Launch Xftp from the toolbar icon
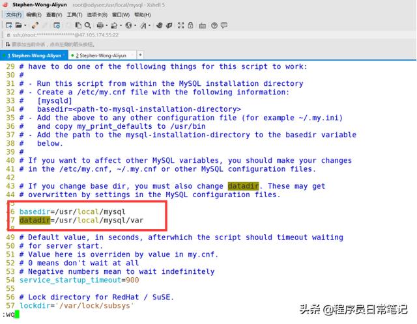This screenshot has width=417, height=324. 160,25
